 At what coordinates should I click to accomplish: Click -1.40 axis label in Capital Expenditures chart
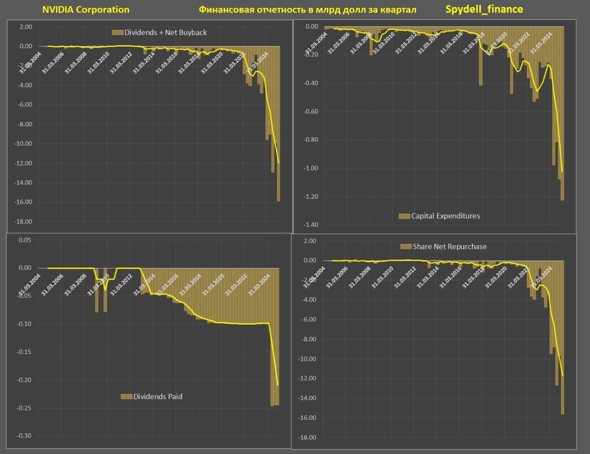point(310,225)
